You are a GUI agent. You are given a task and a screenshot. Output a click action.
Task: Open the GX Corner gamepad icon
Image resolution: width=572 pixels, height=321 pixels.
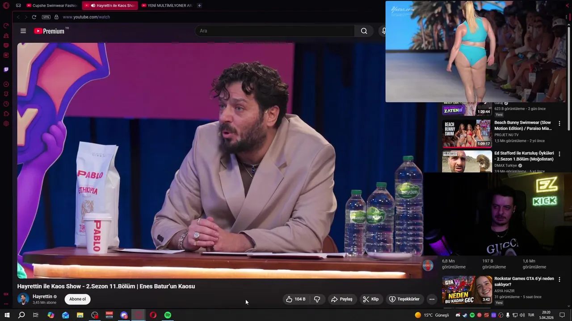click(x=18, y=5)
